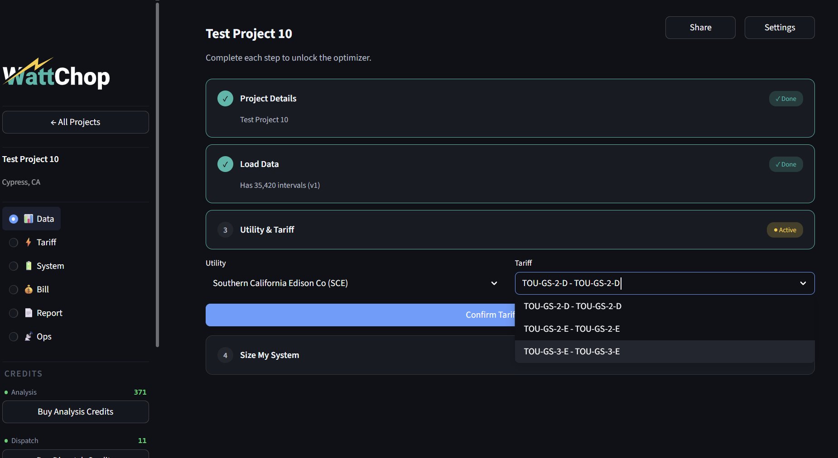Switch to the Bill section
This screenshot has width=838, height=458.
click(x=42, y=289)
